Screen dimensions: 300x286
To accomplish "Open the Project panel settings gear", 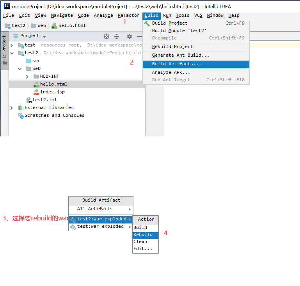I will (x=130, y=36).
